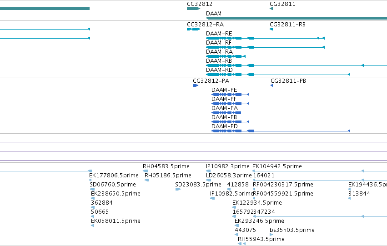Screen dimensions: 387x246
Task: Select the EK238650.5prime EST label
Action: coord(116,194)
